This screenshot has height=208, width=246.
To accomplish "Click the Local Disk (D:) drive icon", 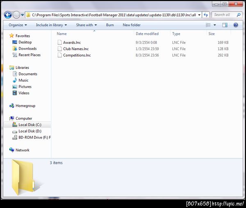I will [15, 132].
